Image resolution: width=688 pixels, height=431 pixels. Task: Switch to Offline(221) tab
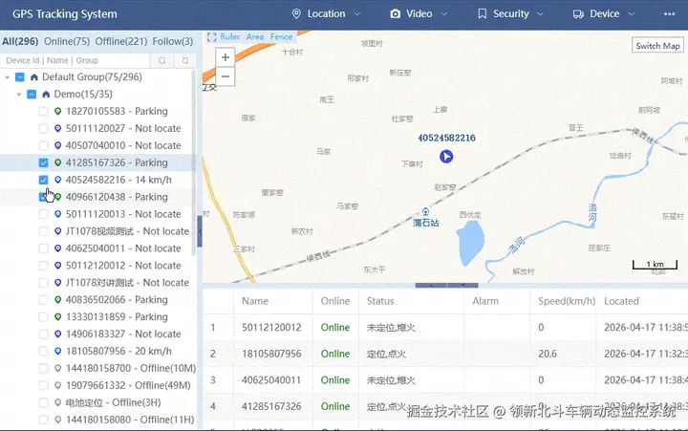[121, 41]
